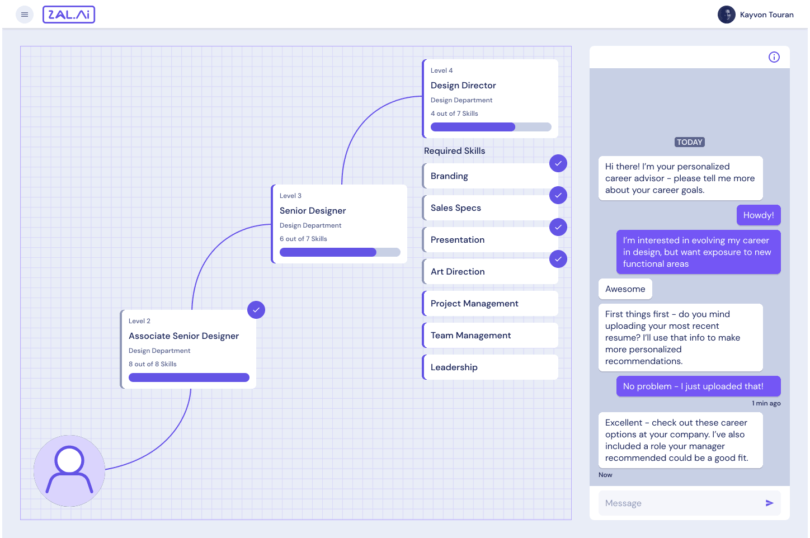Click the checkmark on the Presentation skill
810x538 pixels.
click(x=558, y=227)
